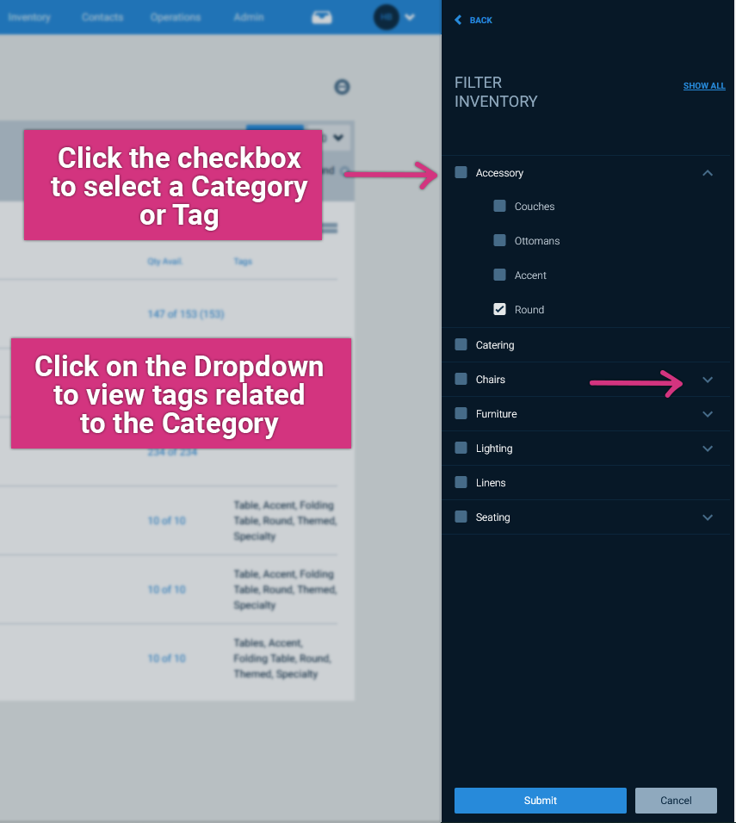Enable the Catering category checkbox
The height and width of the screenshot is (823, 736).
pos(460,344)
